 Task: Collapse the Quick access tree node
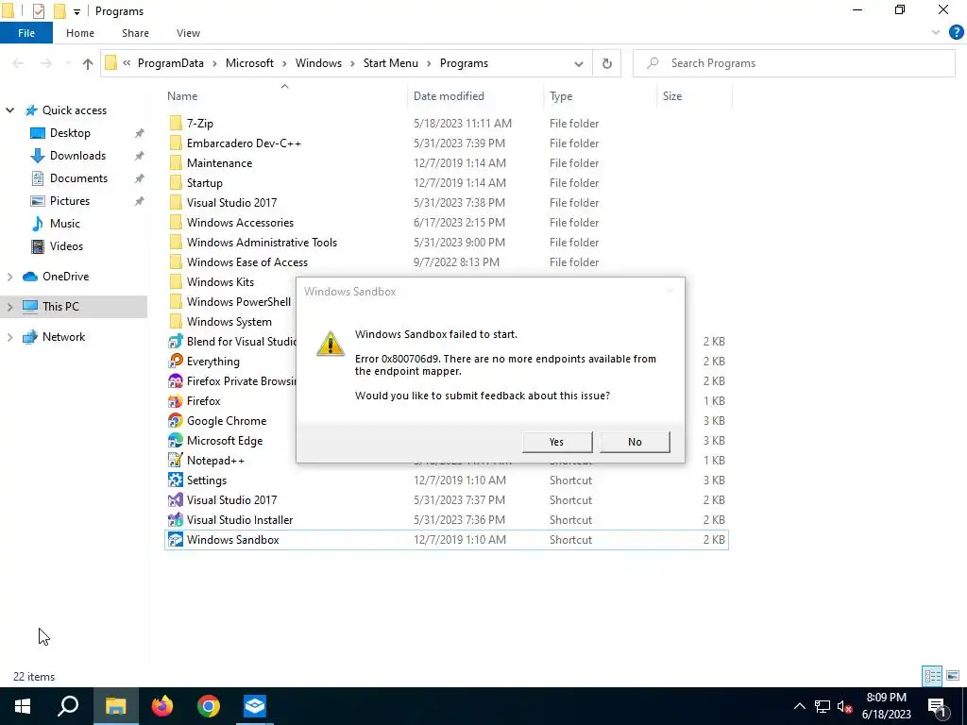click(9, 110)
